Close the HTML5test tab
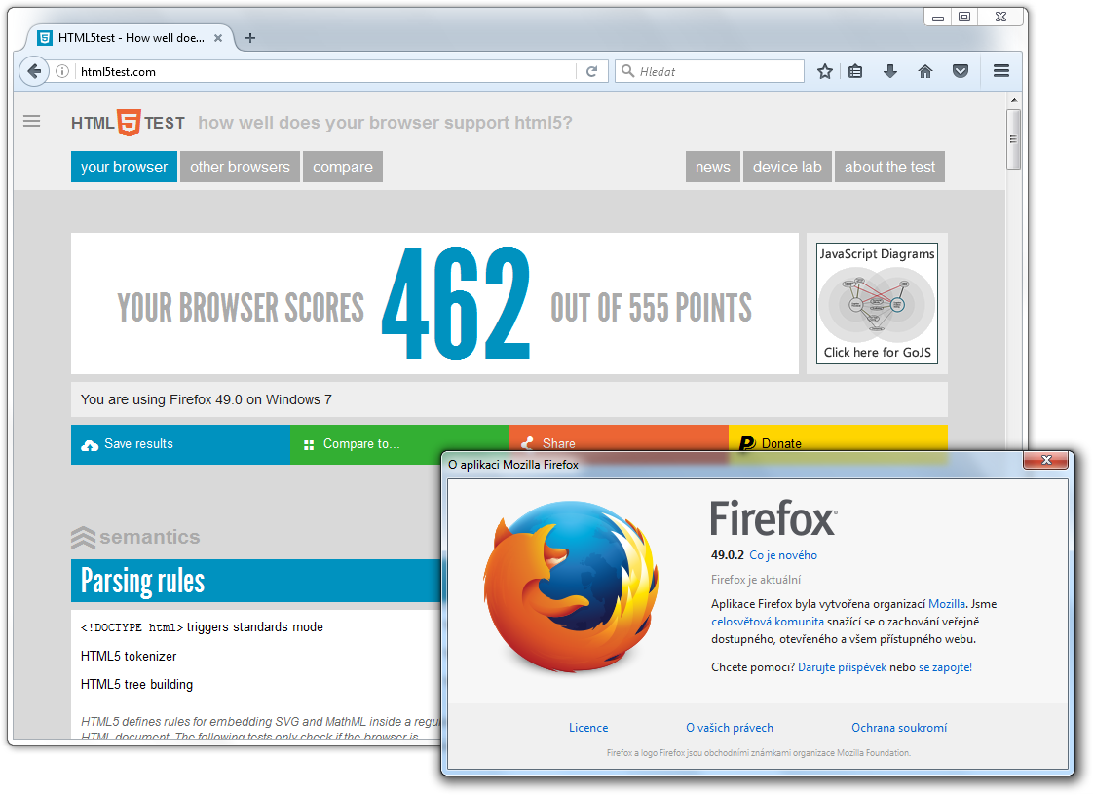 pos(218,38)
